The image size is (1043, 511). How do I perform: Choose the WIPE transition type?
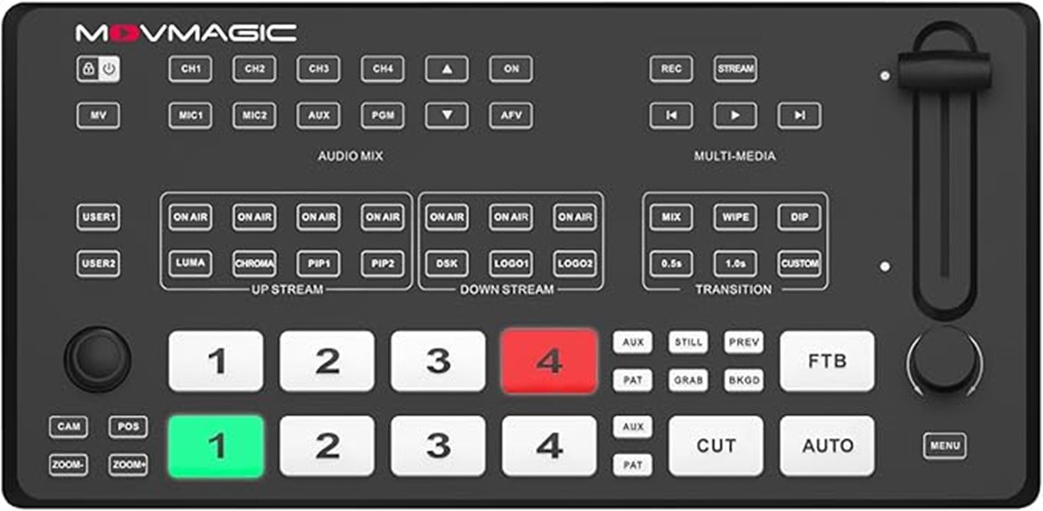tap(735, 218)
